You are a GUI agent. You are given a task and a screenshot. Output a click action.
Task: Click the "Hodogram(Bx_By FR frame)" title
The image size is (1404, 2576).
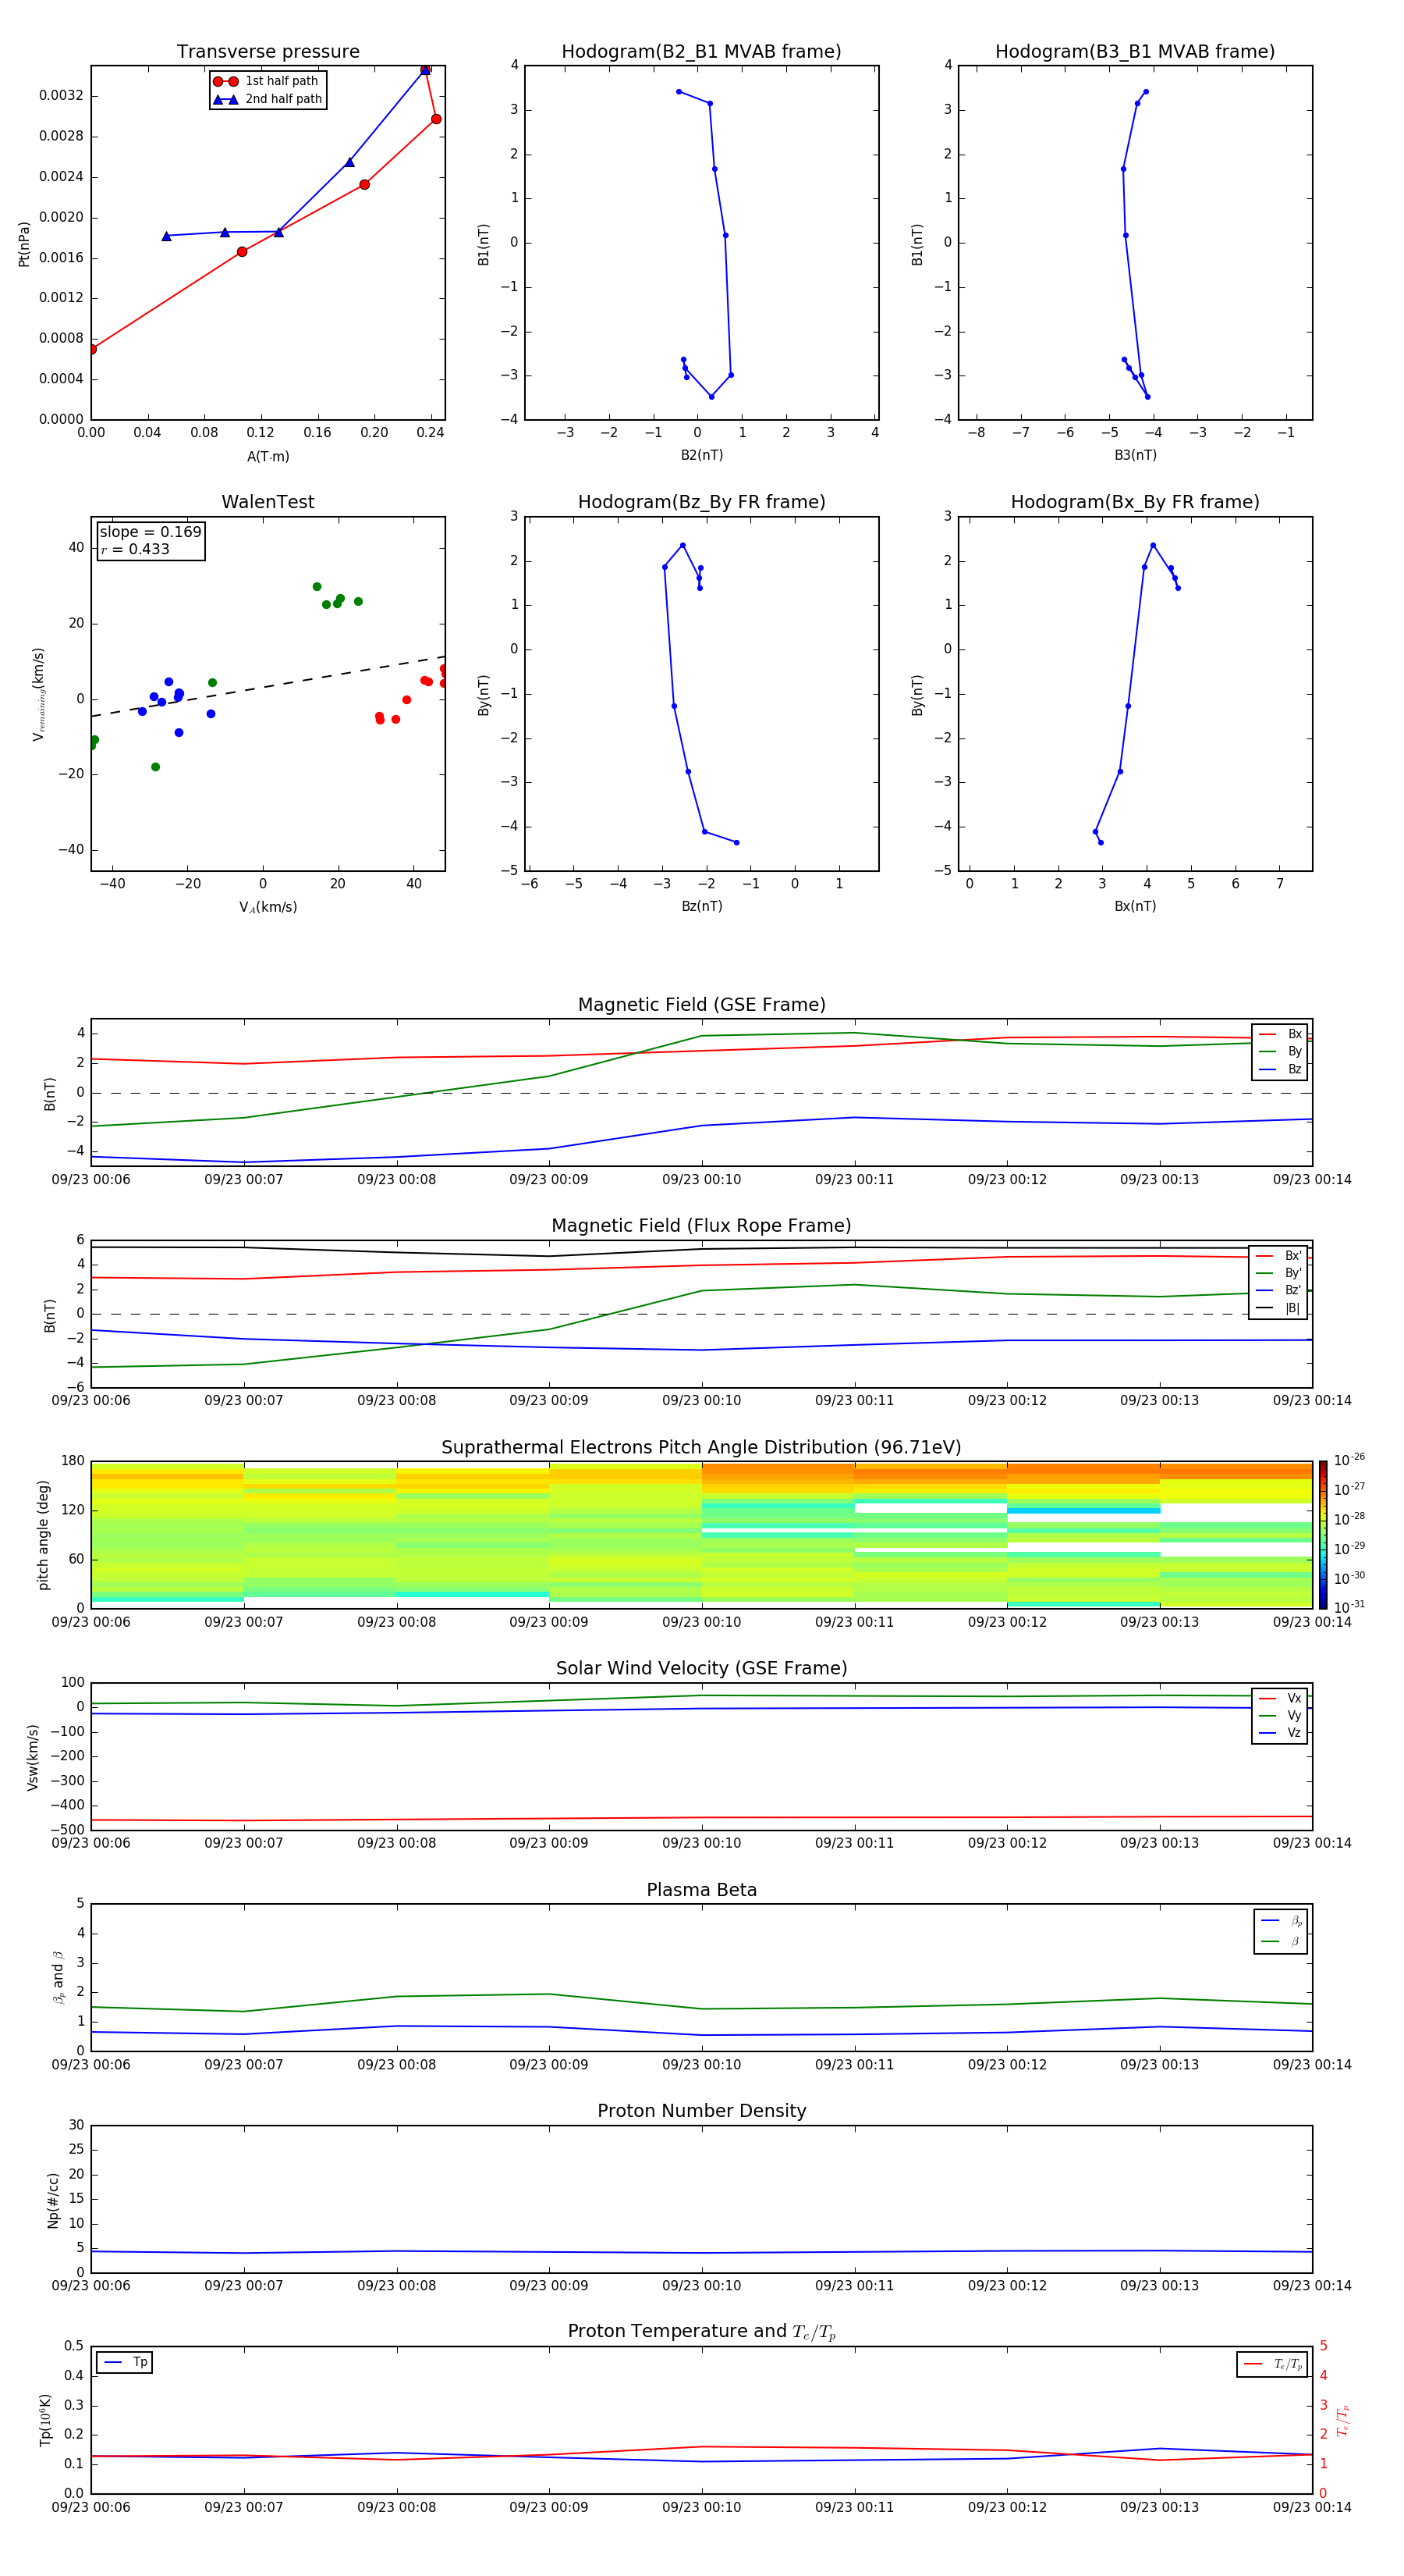(1135, 502)
